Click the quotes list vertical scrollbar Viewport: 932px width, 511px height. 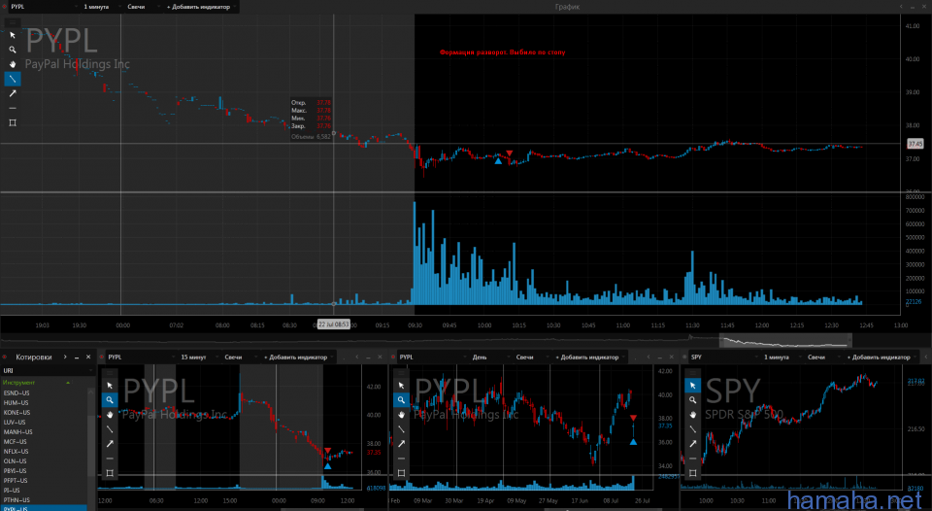[x=91, y=446]
